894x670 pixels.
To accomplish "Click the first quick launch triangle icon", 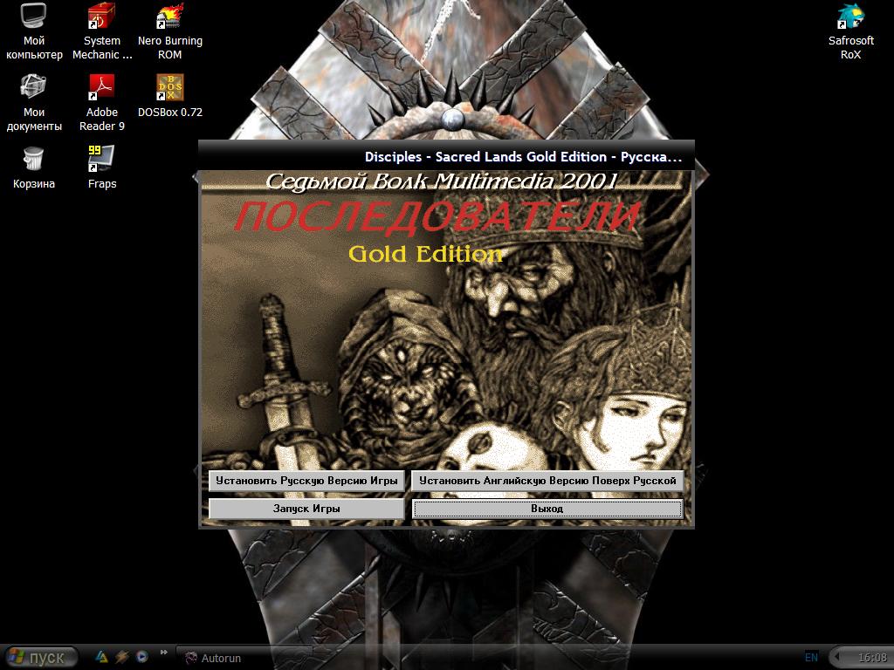I will [101, 657].
